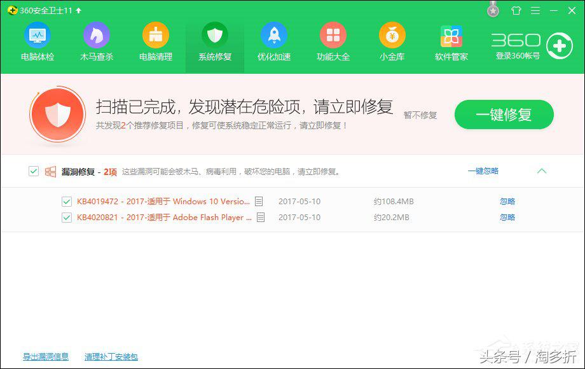The height and width of the screenshot is (369, 585).
Task: Collapse the 漏洞修复 list section
Action: pos(542,171)
